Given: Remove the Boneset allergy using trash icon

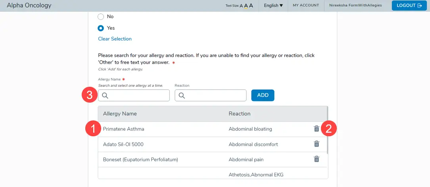Looking at the screenshot, I should 317,159.
